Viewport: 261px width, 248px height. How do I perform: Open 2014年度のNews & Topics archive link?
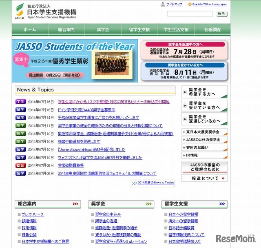(156, 183)
